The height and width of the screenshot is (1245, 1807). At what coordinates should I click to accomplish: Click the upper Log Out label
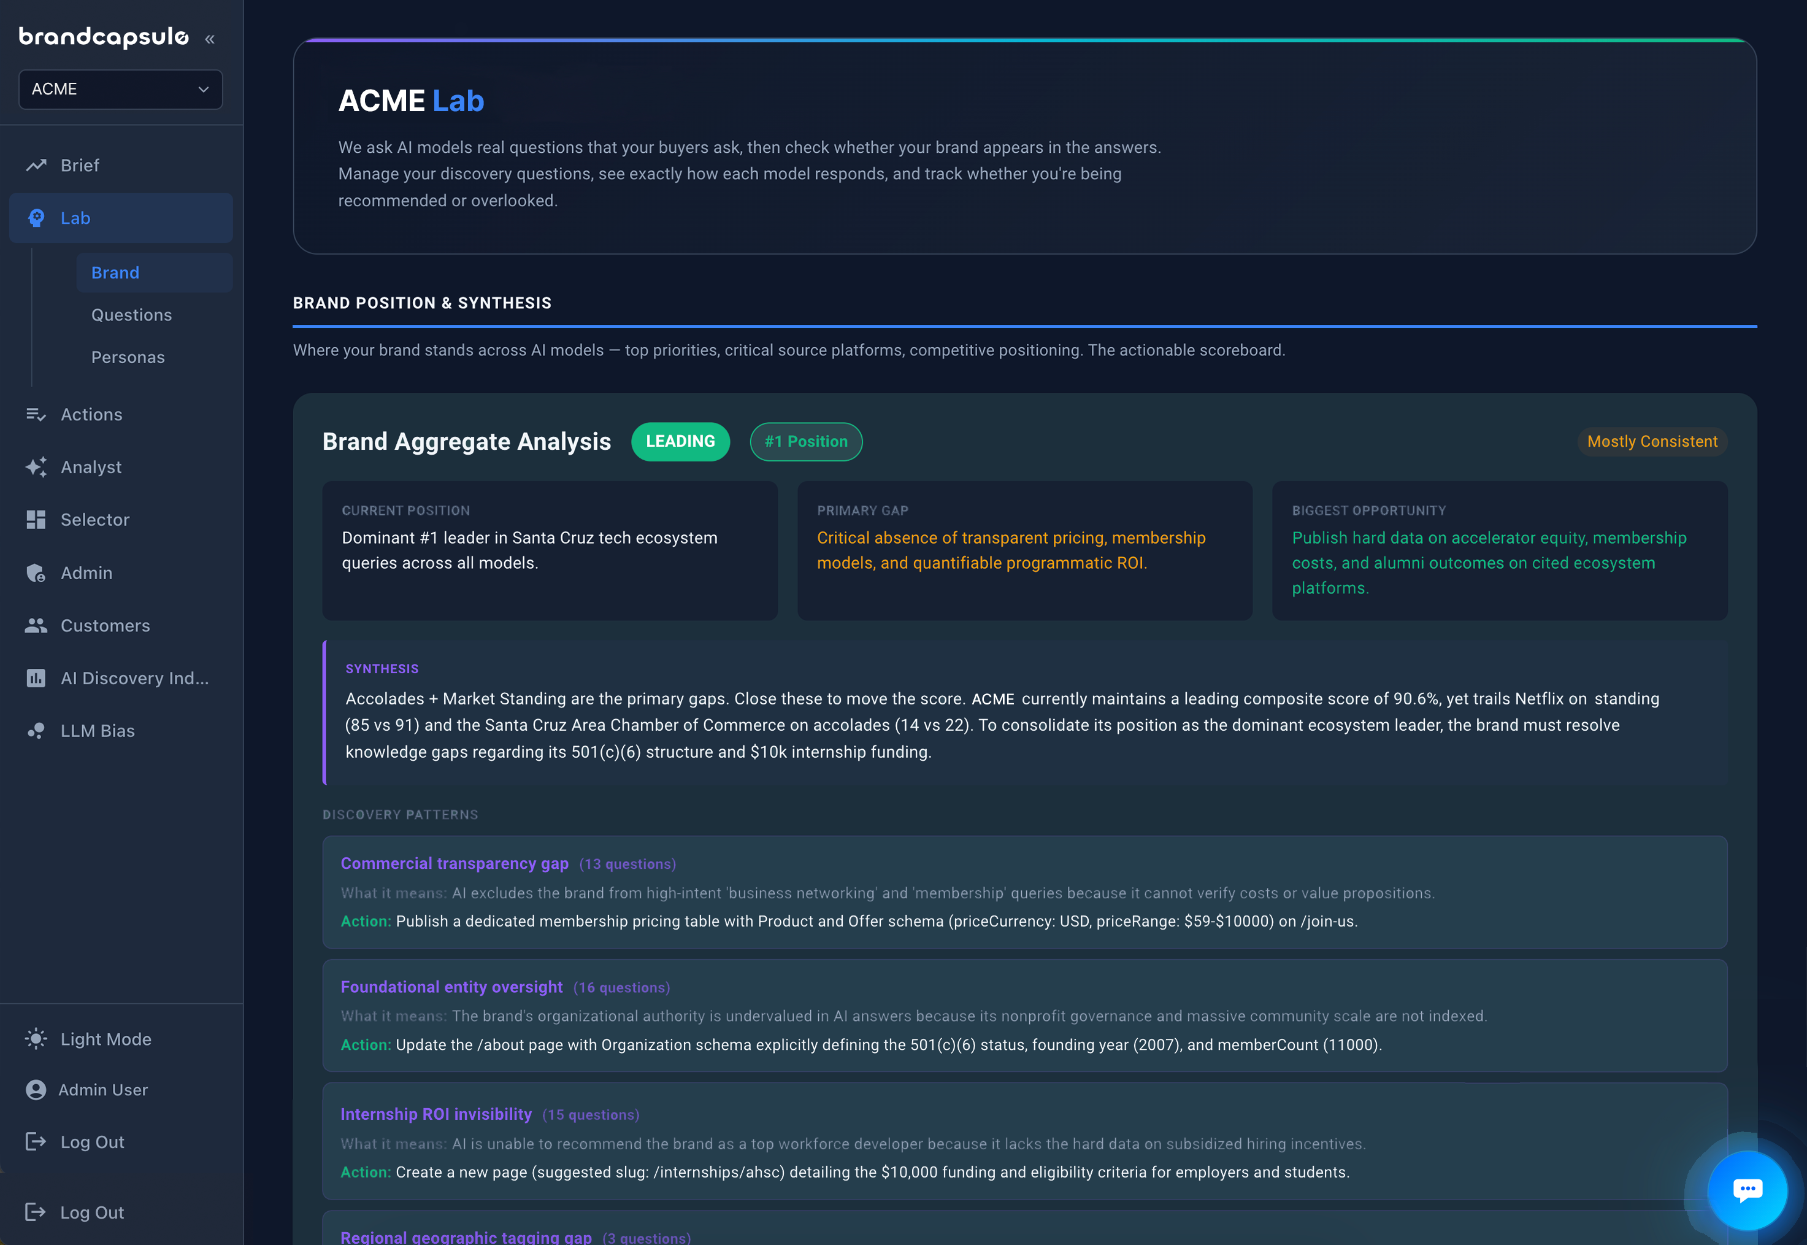(x=92, y=1142)
